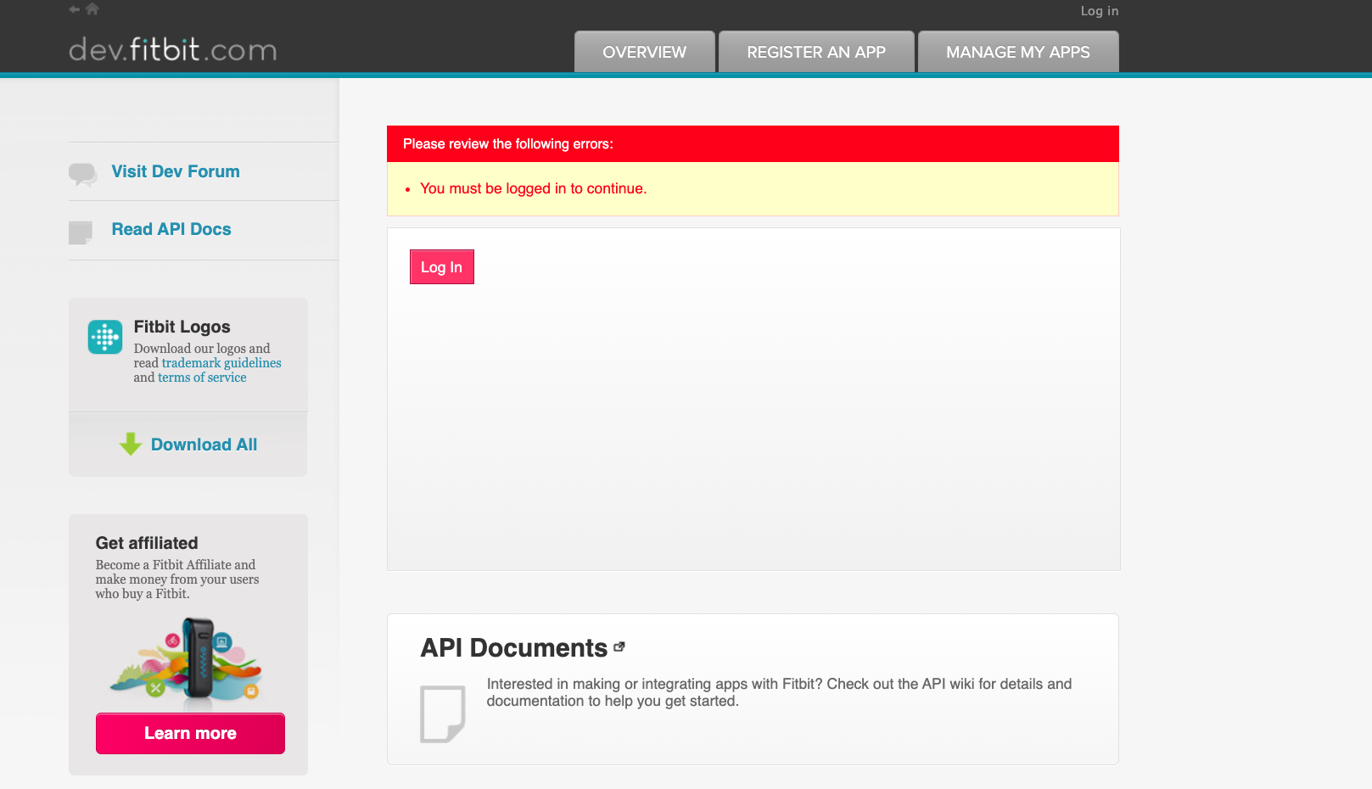This screenshot has width=1372, height=789.
Task: Switch to the Register an App tab
Action: pyautogui.click(x=815, y=53)
